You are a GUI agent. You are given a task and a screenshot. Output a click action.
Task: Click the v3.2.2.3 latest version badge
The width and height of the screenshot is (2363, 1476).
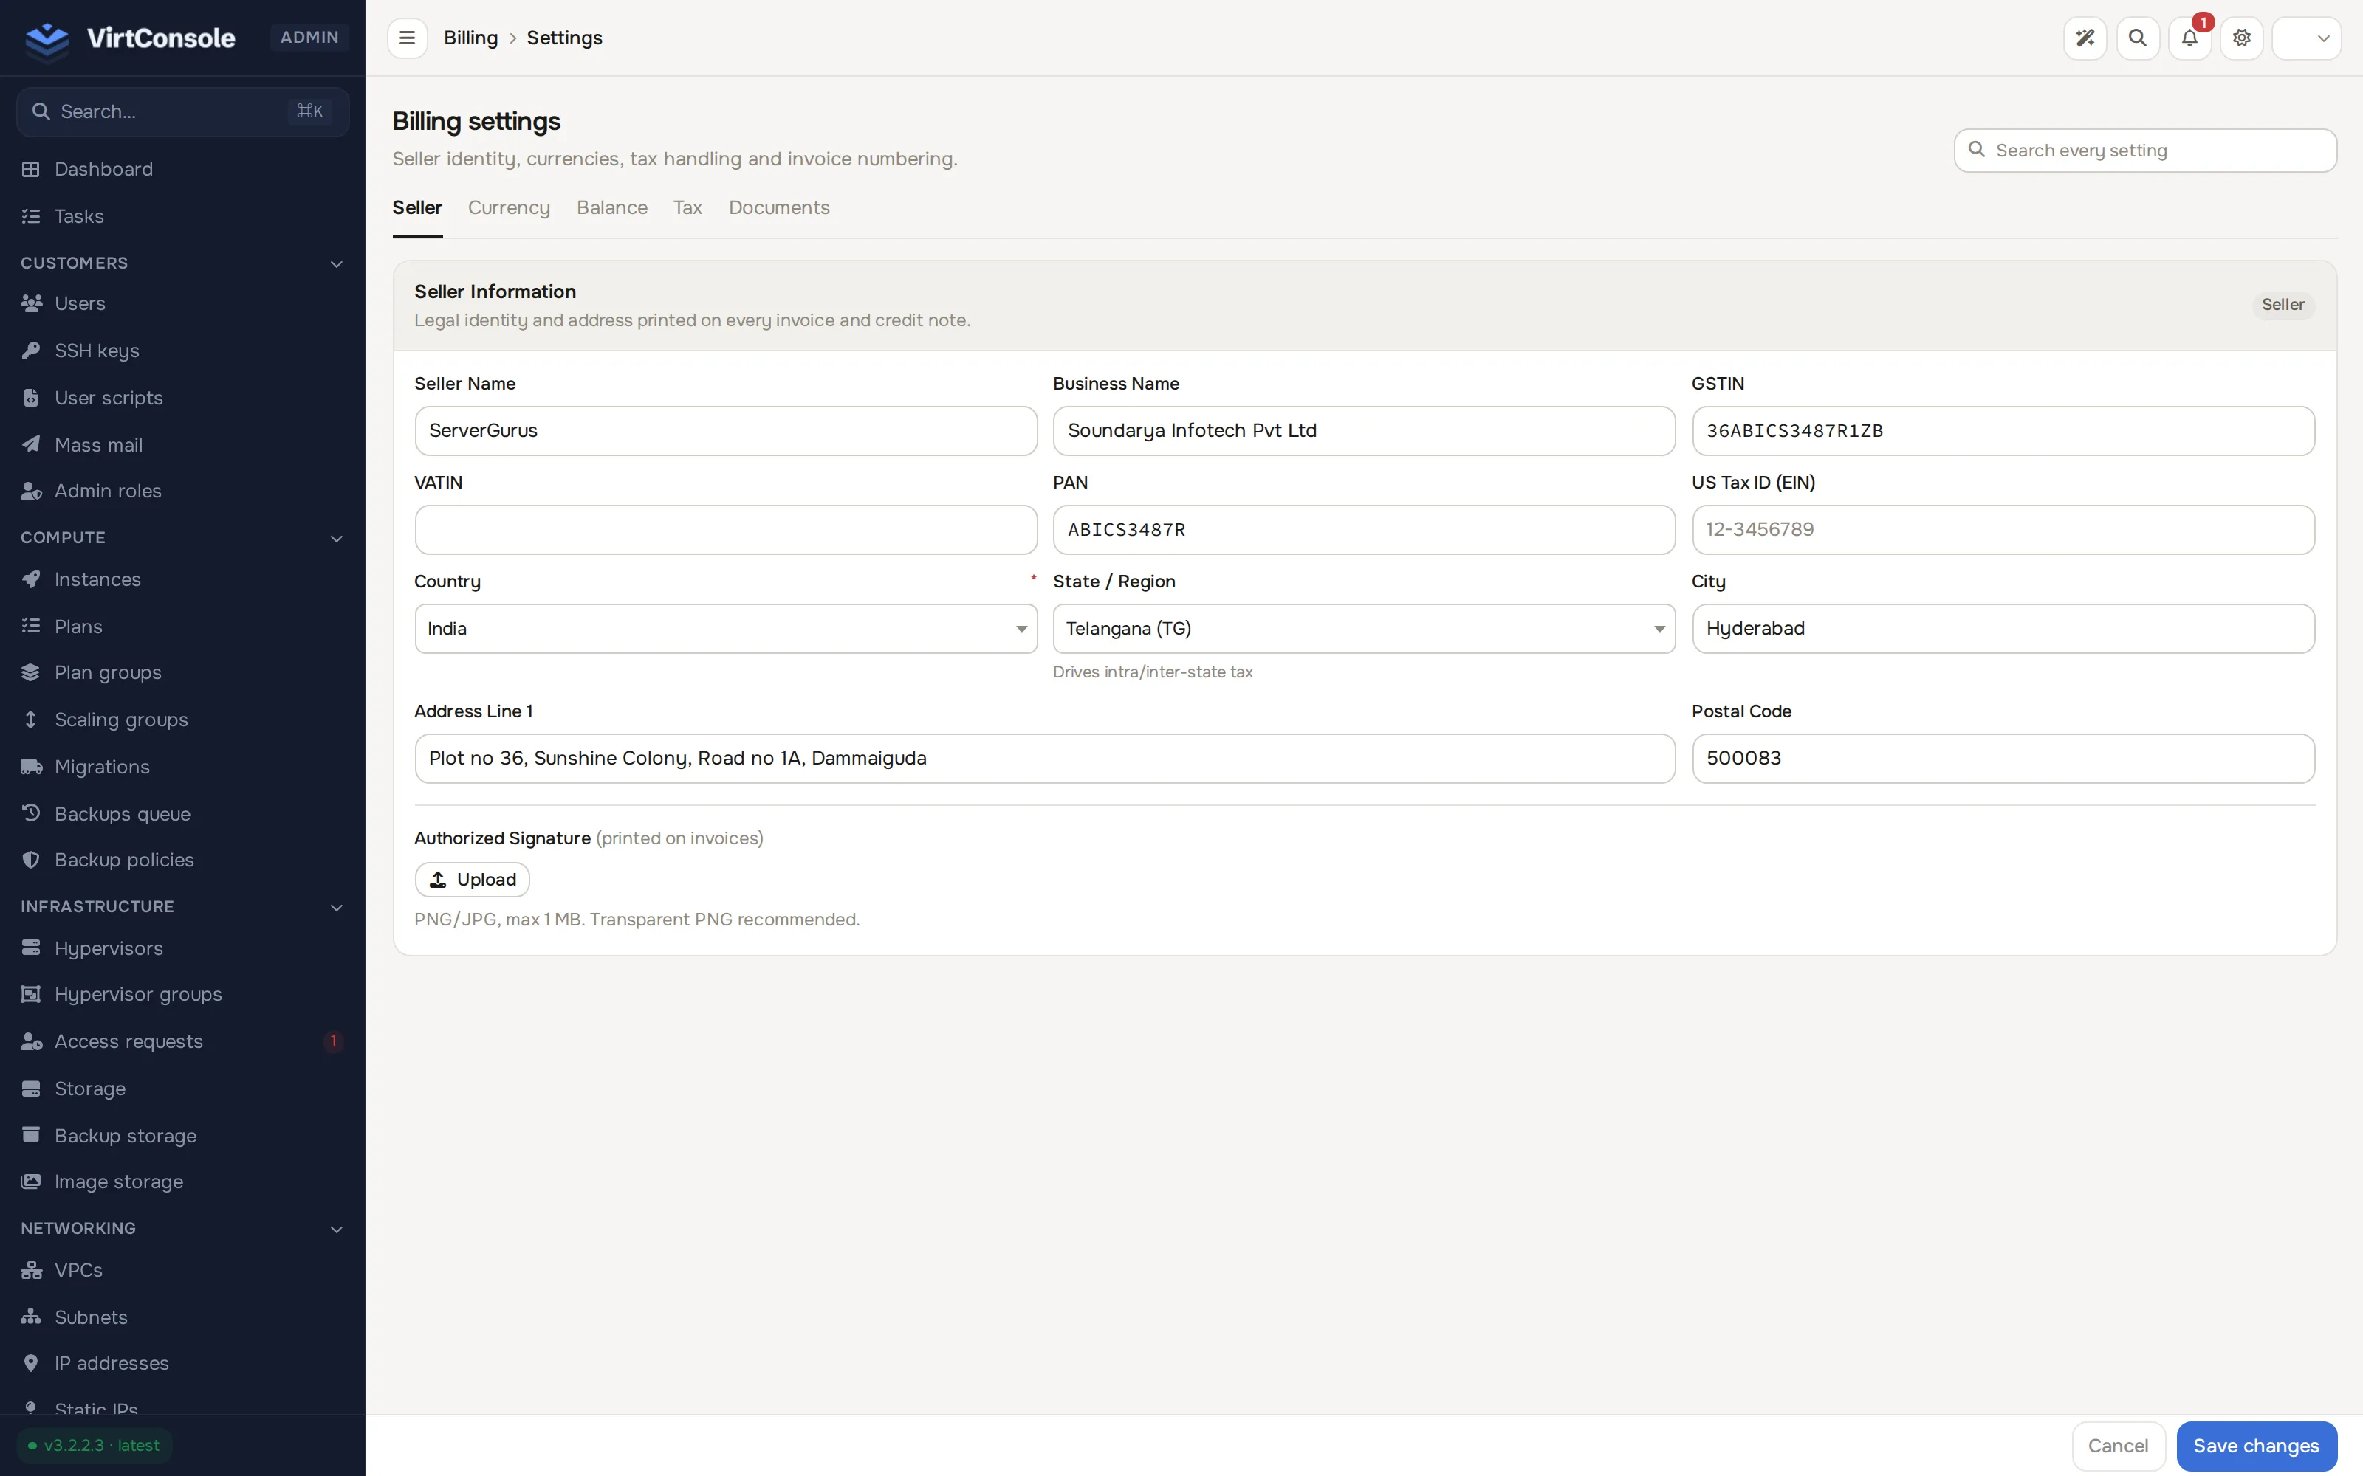click(95, 1446)
